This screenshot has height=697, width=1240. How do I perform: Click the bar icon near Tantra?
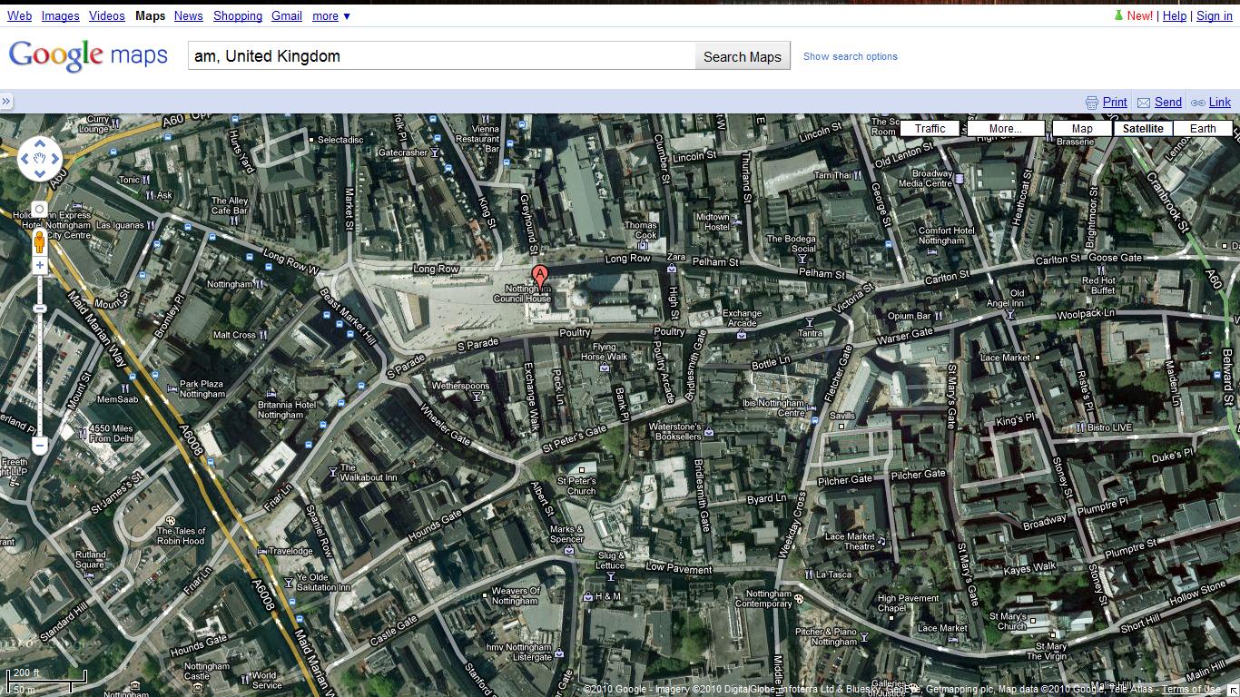click(810, 322)
